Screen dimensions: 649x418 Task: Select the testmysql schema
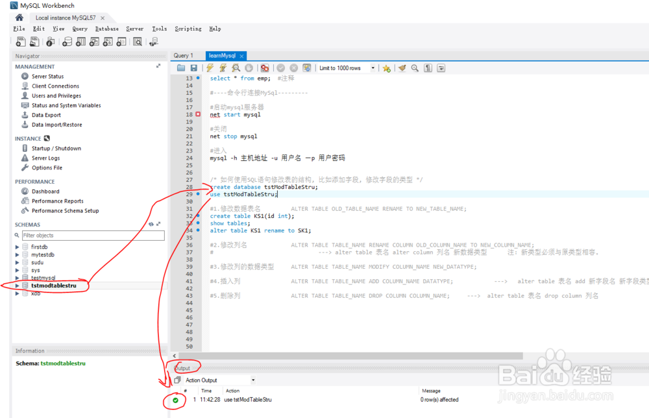point(43,278)
